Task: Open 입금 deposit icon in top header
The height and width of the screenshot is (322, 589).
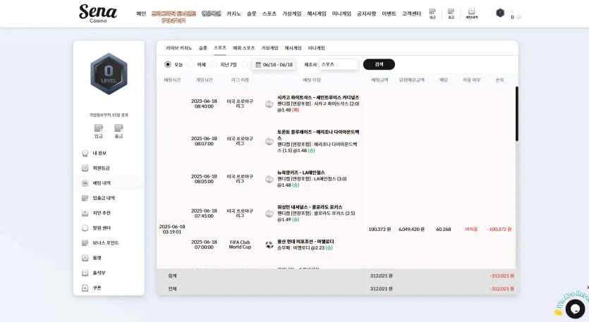Action: (432, 13)
